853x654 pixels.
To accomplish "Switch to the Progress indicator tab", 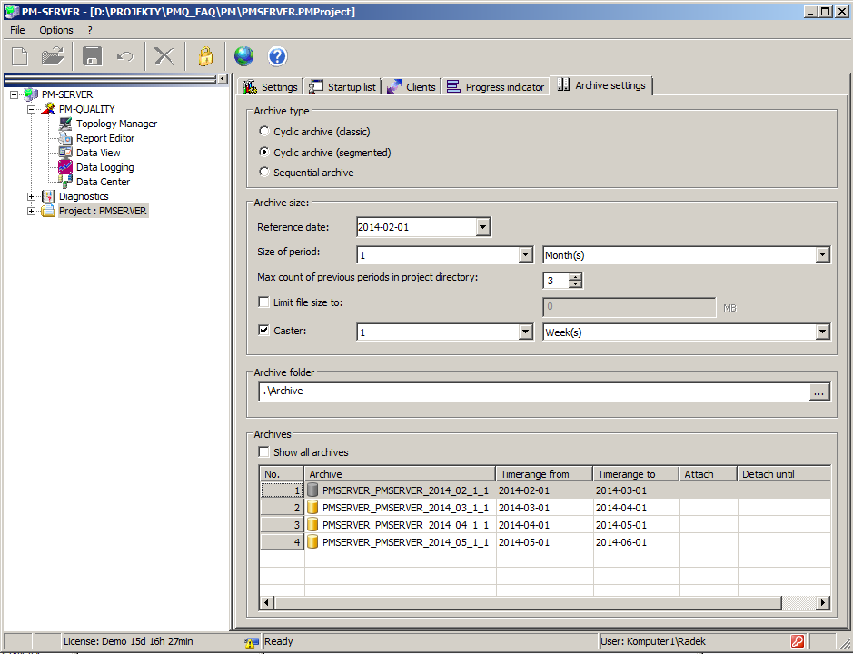I will [496, 87].
